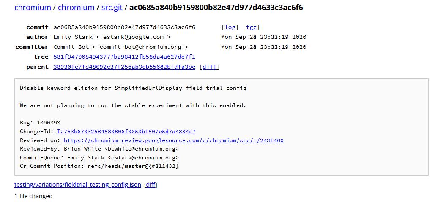Open the chromium-review Reviewed-on URL
Image resolution: width=438 pixels, height=202 pixels.
pyautogui.click(x=173, y=140)
